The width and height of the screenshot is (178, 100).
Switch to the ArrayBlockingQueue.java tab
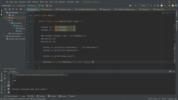click(126, 9)
